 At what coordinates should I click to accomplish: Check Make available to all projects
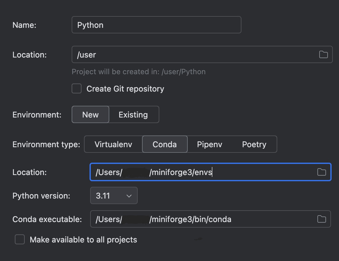pos(19,239)
